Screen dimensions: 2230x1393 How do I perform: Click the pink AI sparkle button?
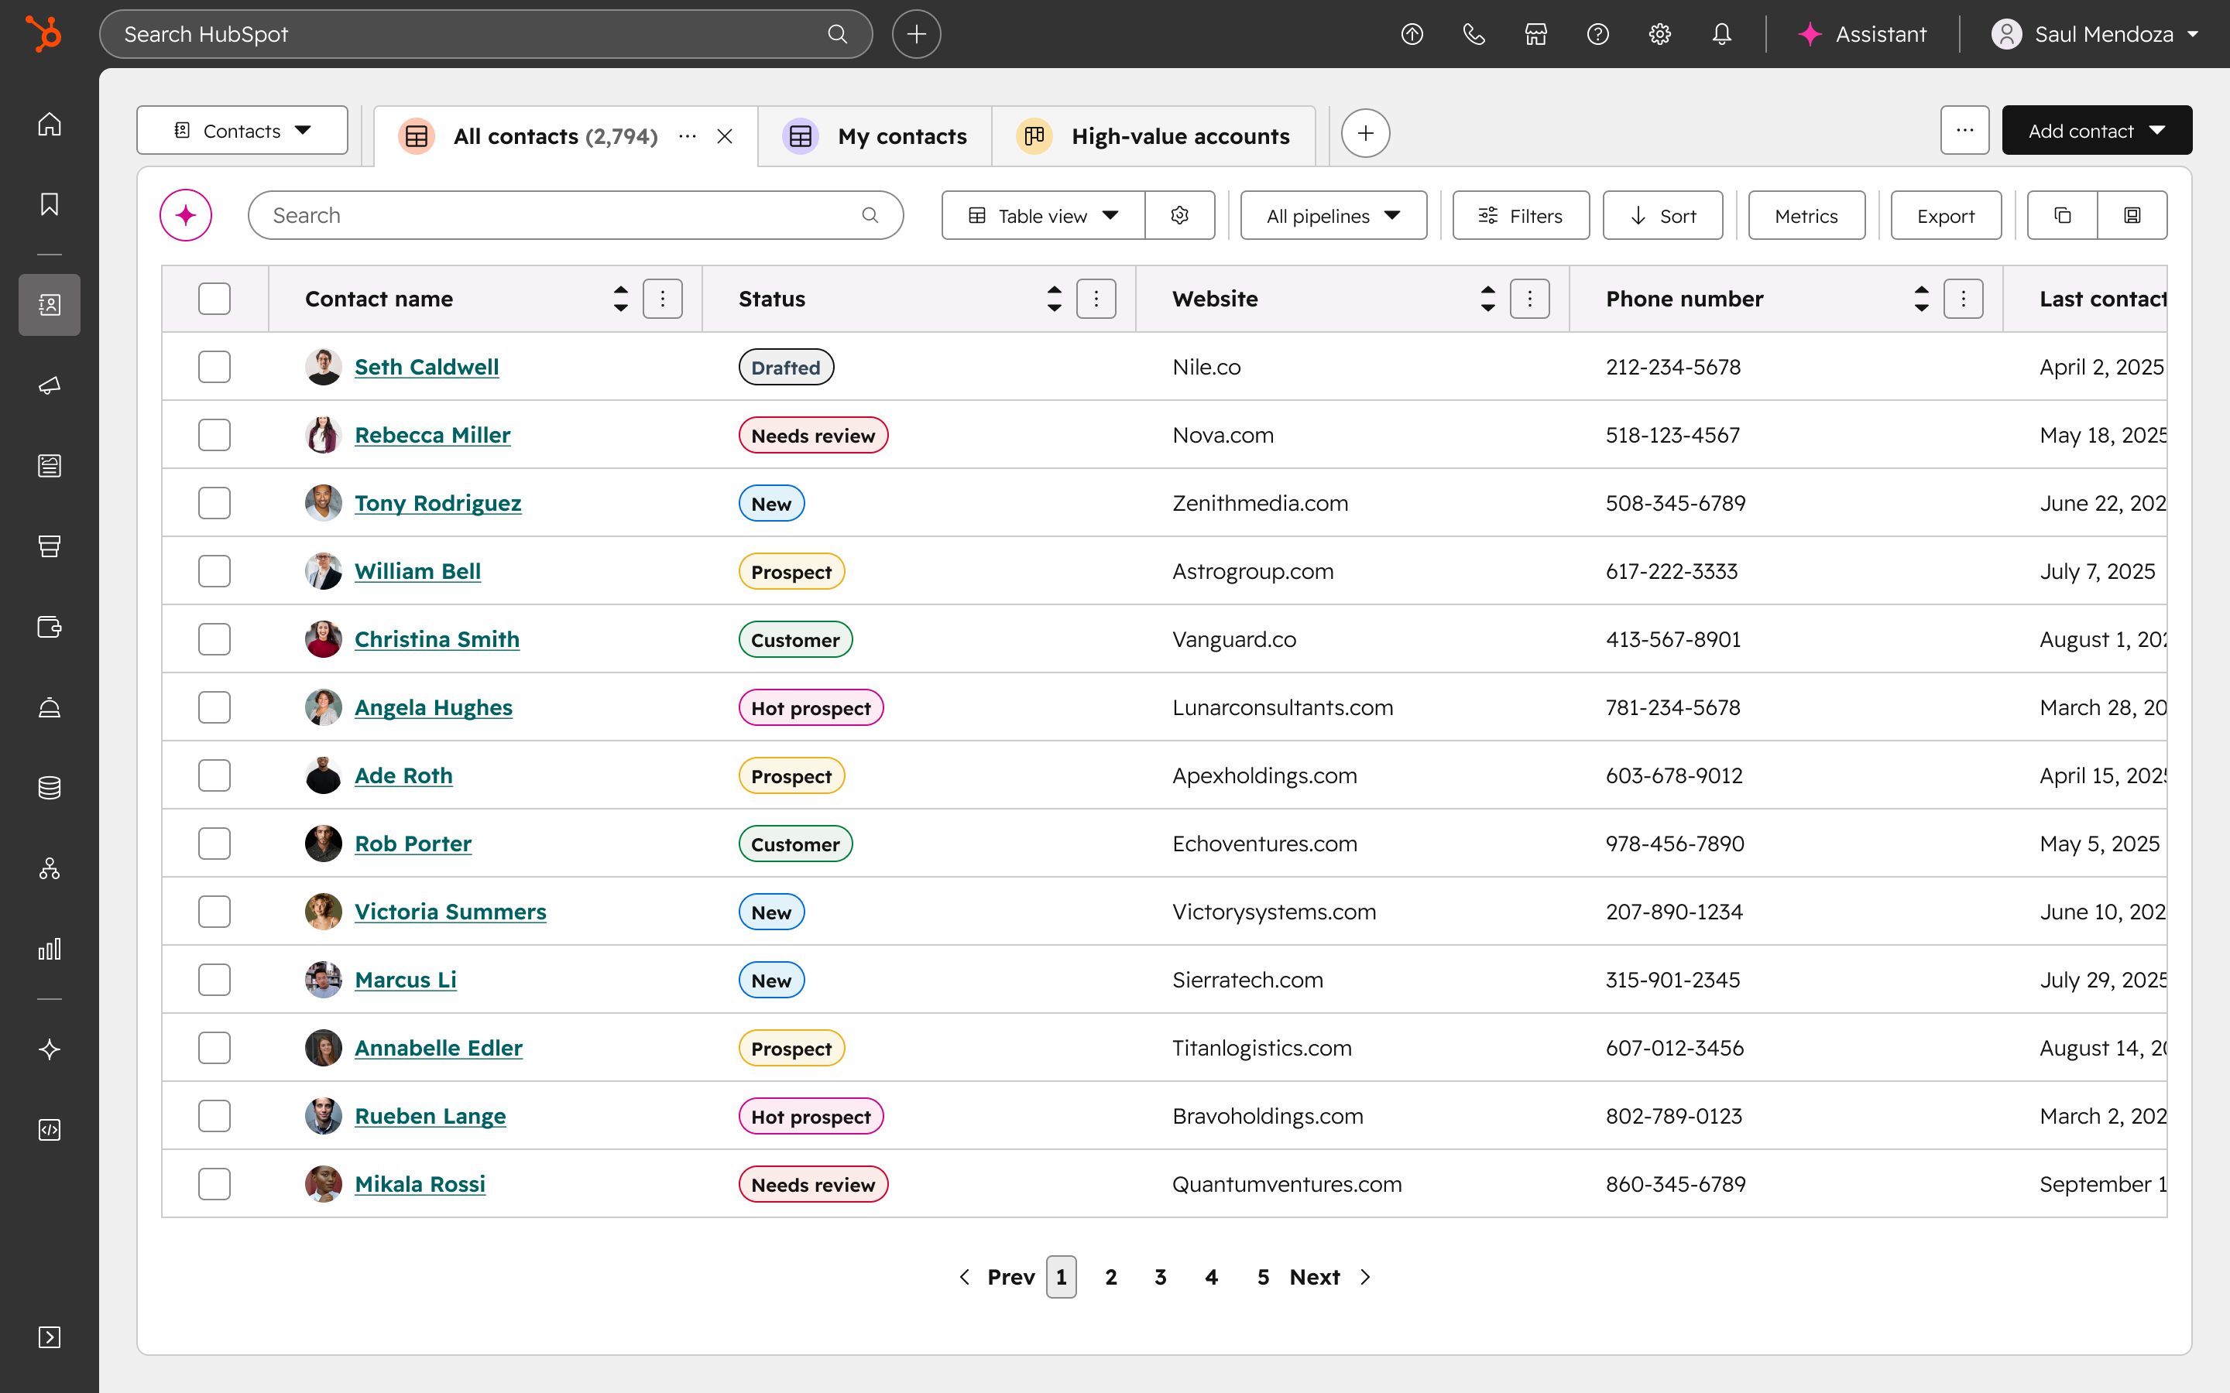tap(186, 216)
